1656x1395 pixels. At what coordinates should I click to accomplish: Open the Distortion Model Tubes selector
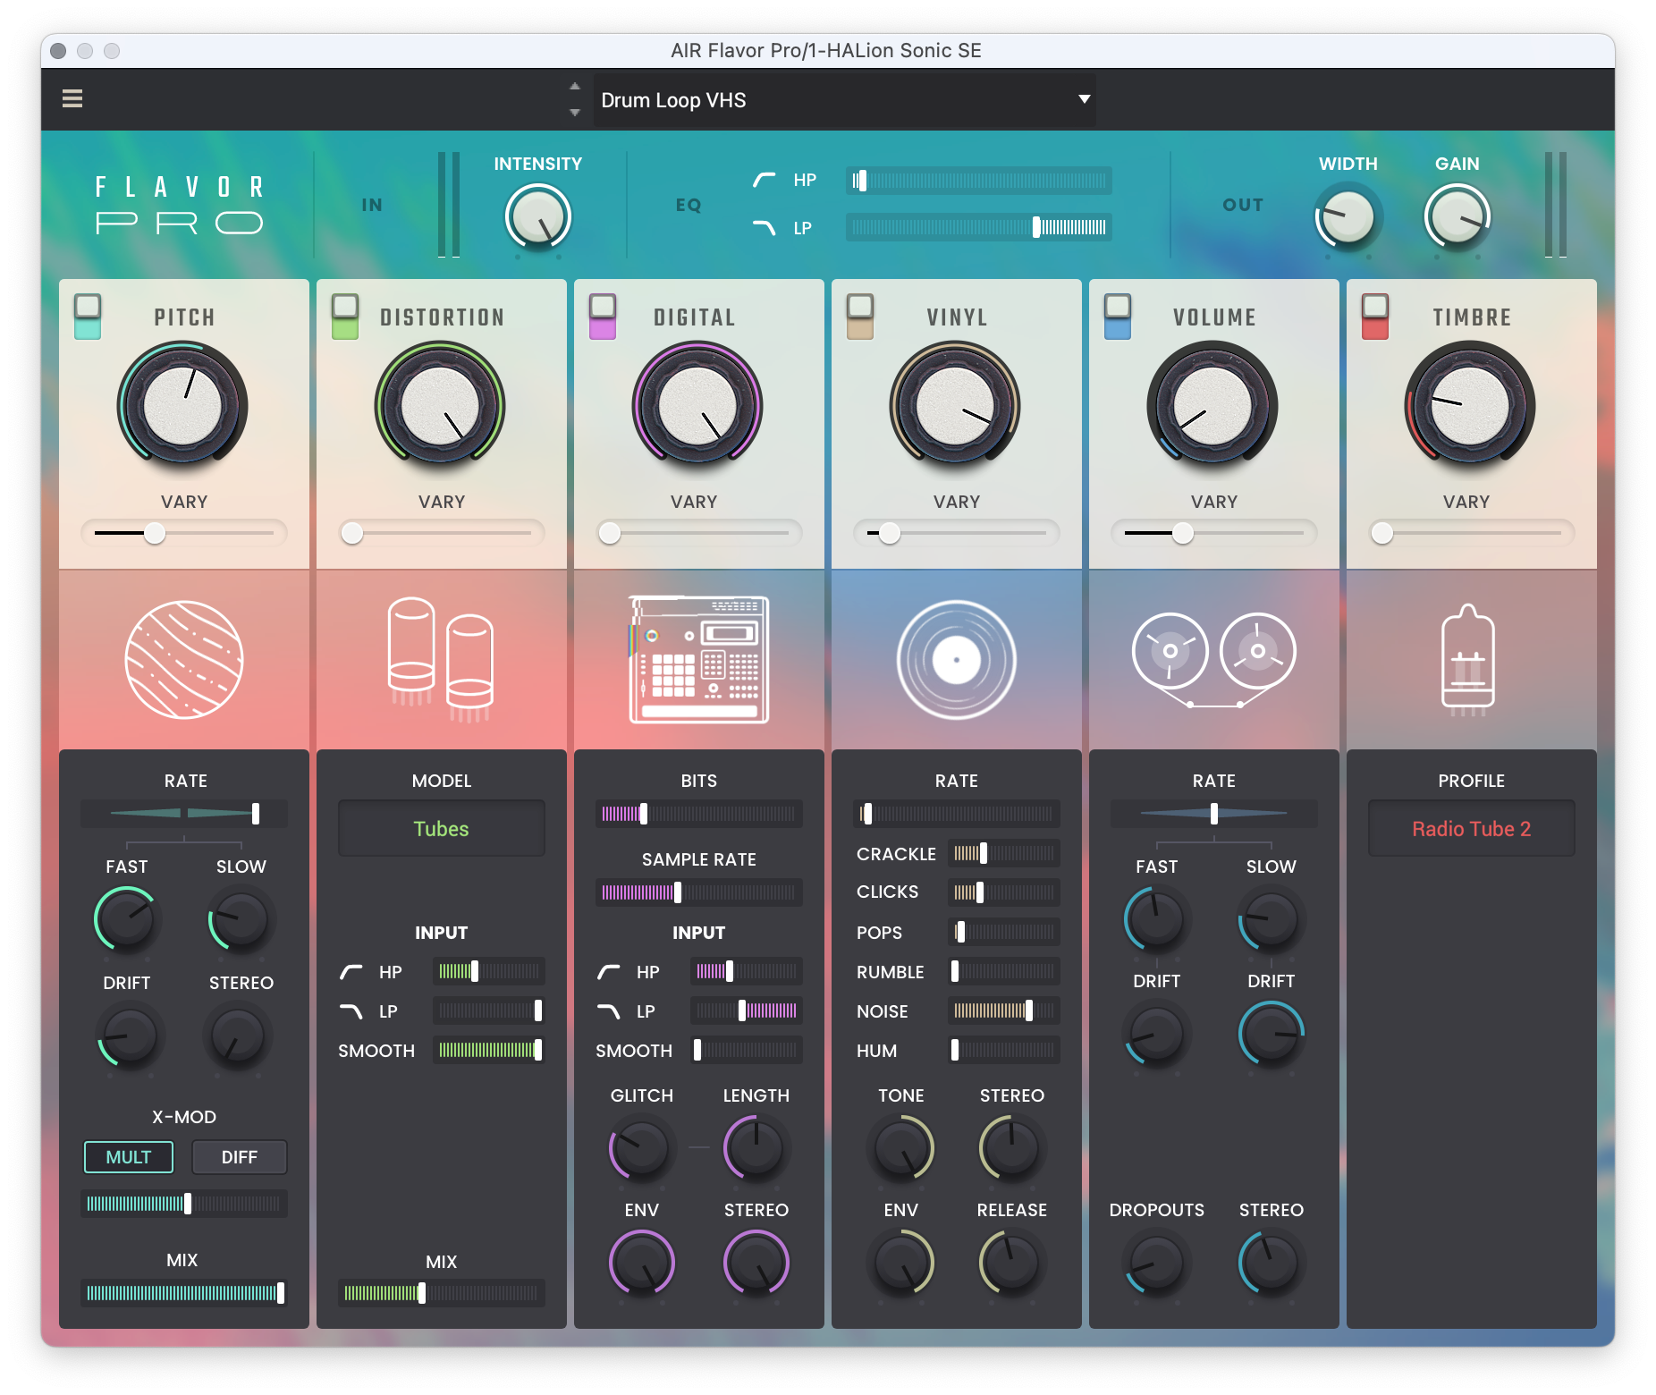(x=442, y=829)
